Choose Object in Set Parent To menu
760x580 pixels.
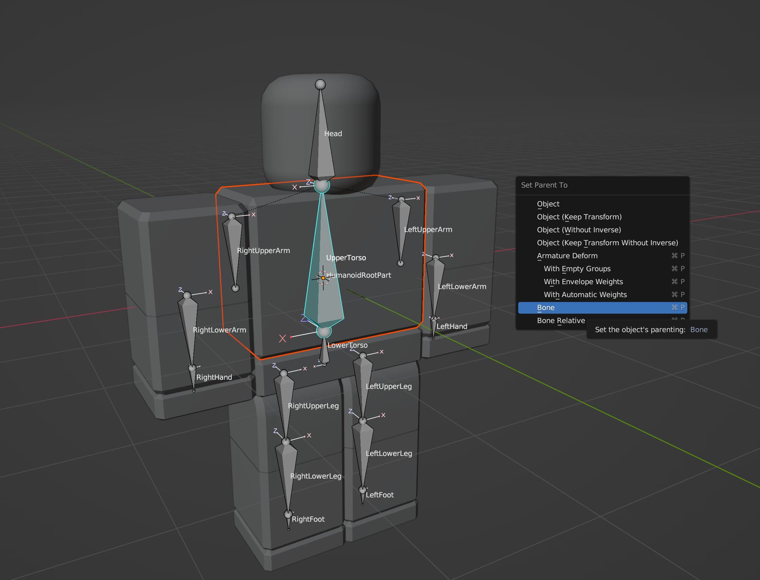coord(548,204)
